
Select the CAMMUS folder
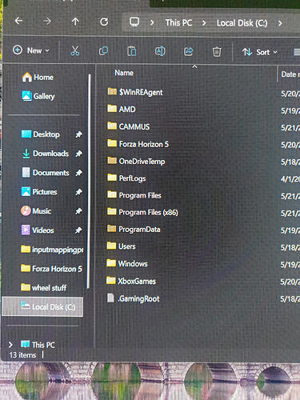tap(129, 126)
